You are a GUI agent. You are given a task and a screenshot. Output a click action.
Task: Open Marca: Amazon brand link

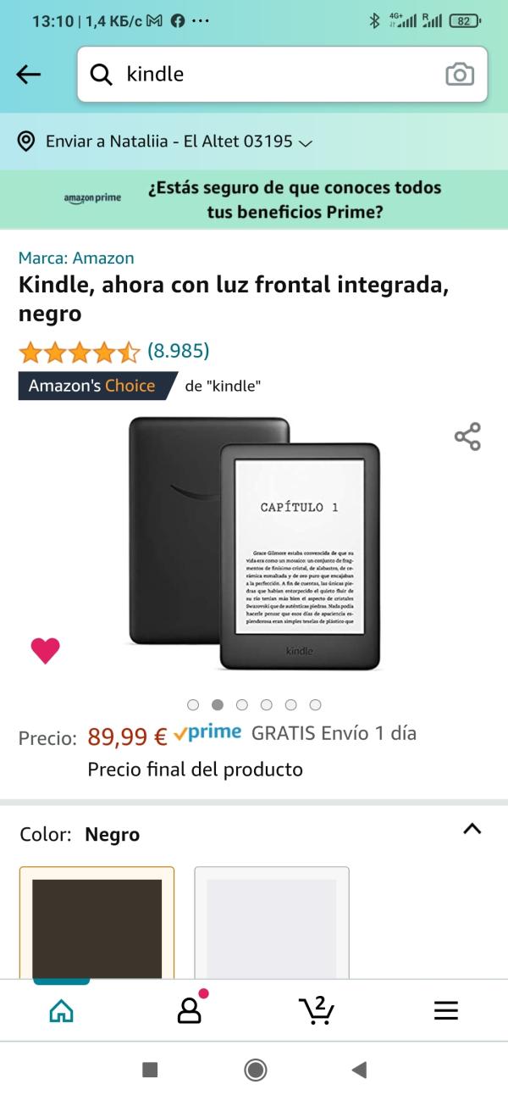[x=76, y=258]
